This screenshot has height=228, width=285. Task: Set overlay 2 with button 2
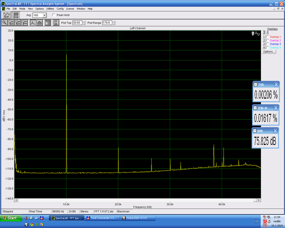click(264, 40)
